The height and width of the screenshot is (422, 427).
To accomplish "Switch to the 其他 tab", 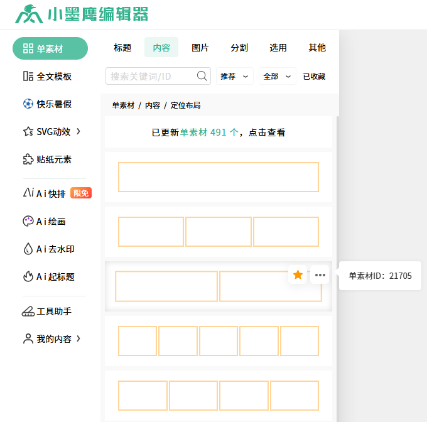I will 317,47.
